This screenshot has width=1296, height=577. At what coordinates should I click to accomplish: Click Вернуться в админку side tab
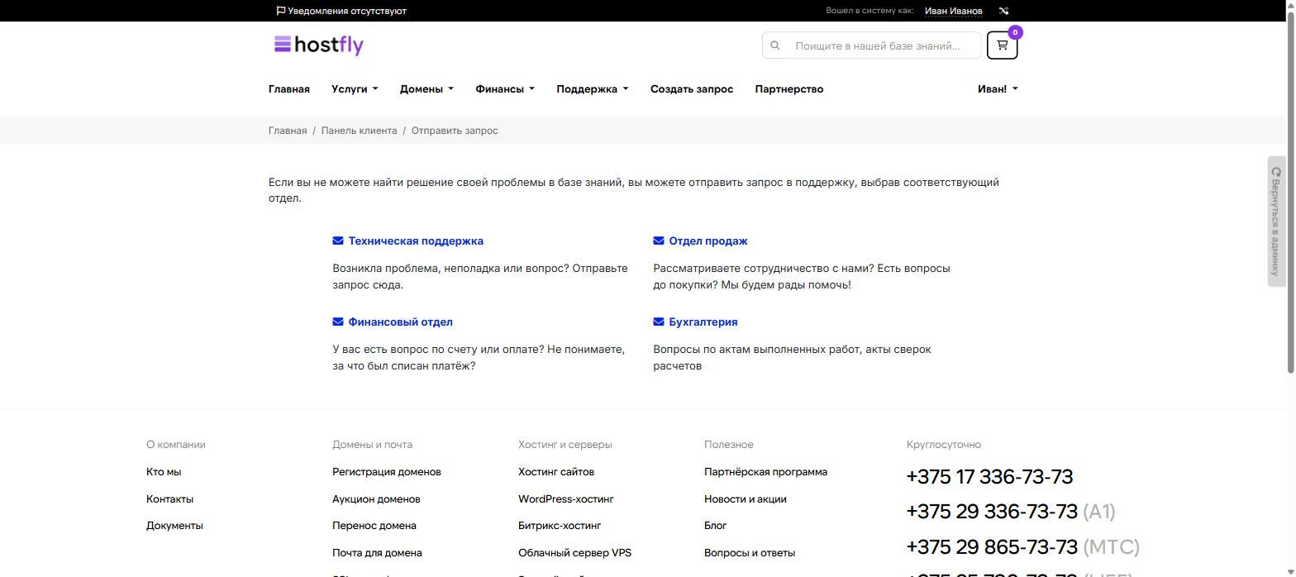pos(1276,222)
